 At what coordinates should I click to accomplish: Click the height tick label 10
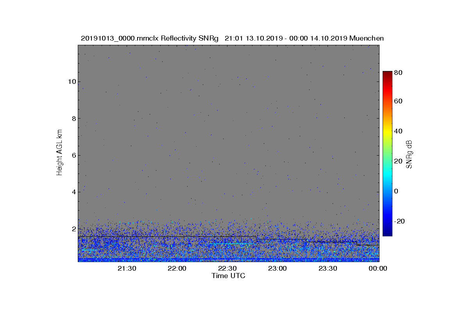[x=71, y=82]
